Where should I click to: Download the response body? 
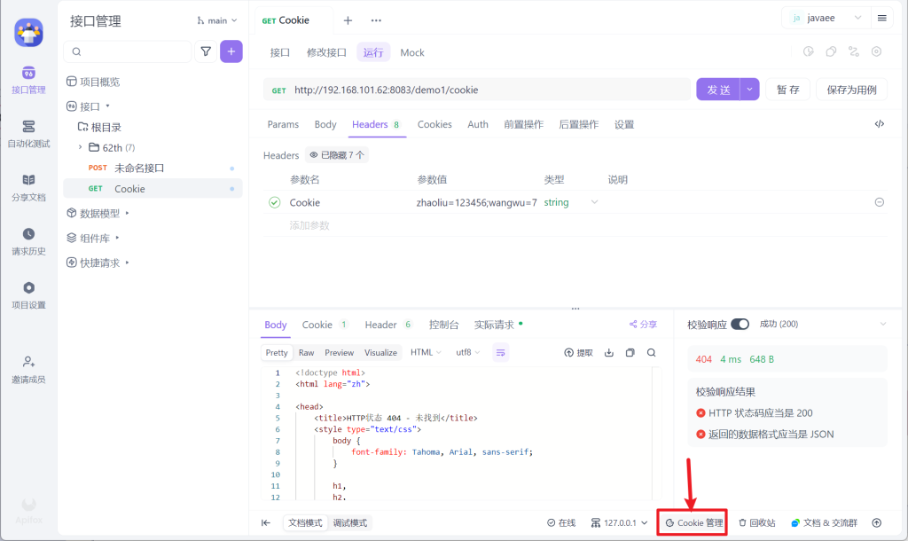click(608, 353)
